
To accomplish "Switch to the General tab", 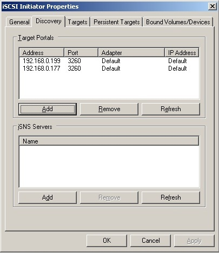I will [x=19, y=22].
